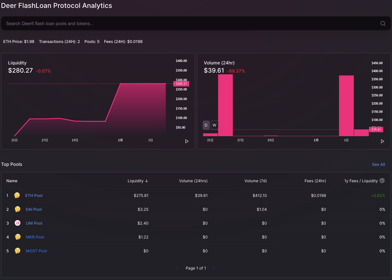Open the MOST Pool link
Viewport: 392px width, 280px height.
click(36, 251)
